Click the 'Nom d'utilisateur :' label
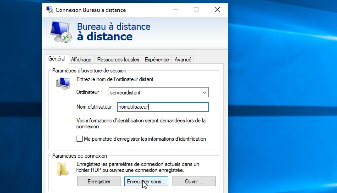Image resolution: width=337 pixels, height=193 pixels. 95,107
